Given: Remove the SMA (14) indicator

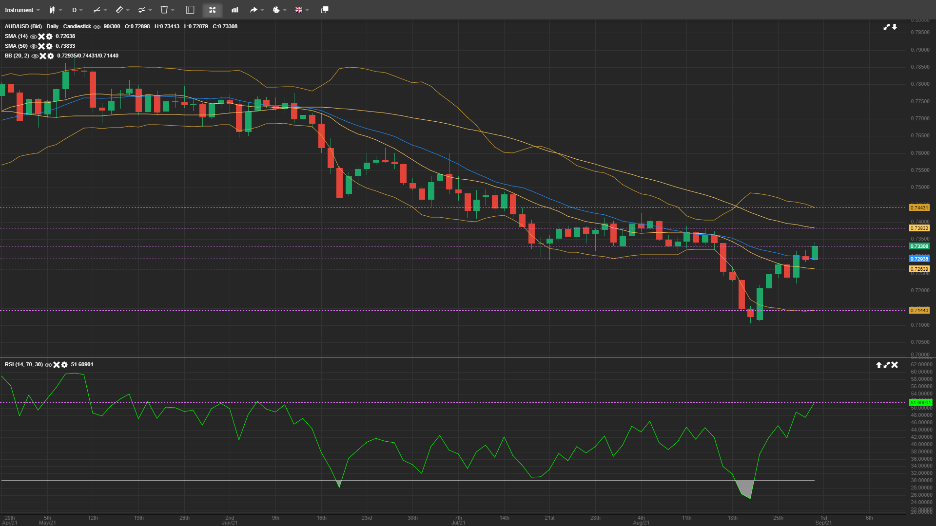Looking at the screenshot, I should (x=41, y=37).
